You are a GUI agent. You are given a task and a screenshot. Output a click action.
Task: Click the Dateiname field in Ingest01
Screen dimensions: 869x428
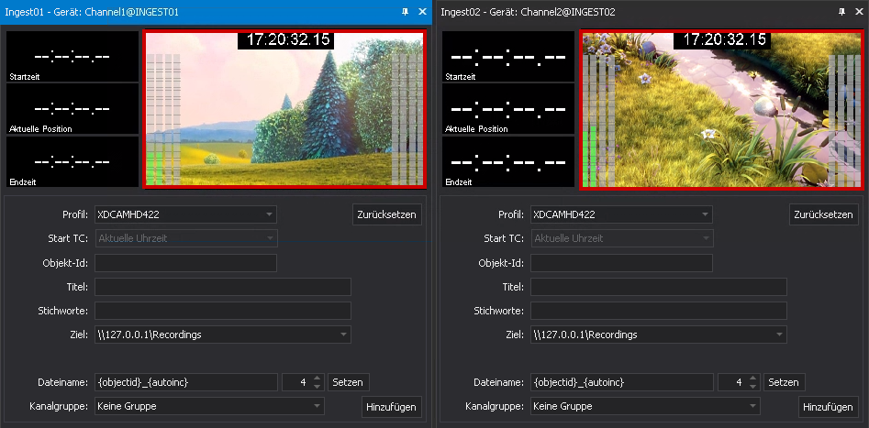(185, 382)
